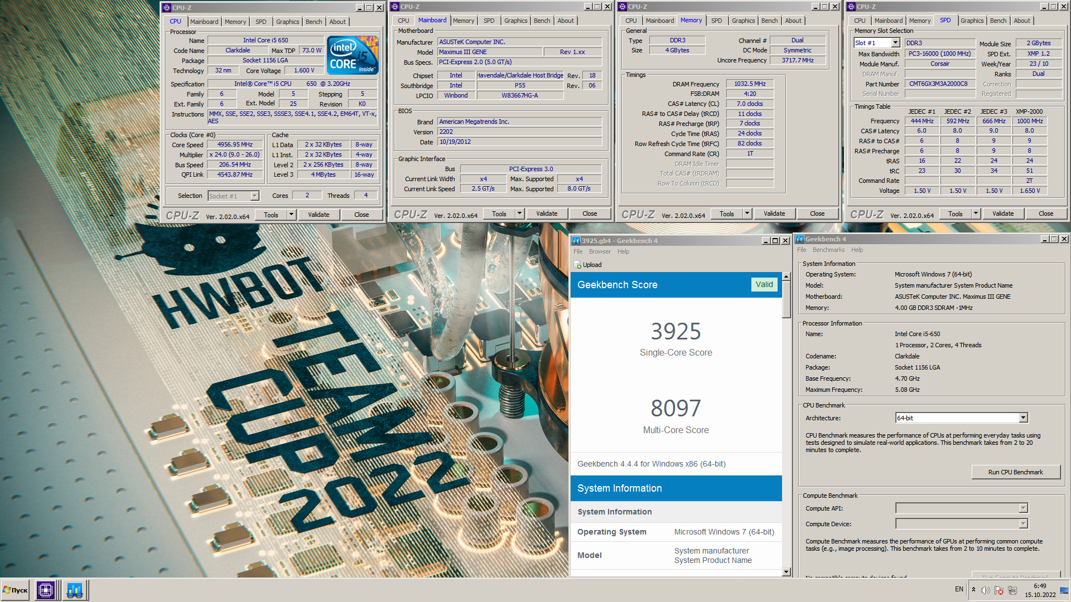The height and width of the screenshot is (602, 1071).
Task: Maximize the Geekbench 4 main window
Action: (1054, 239)
